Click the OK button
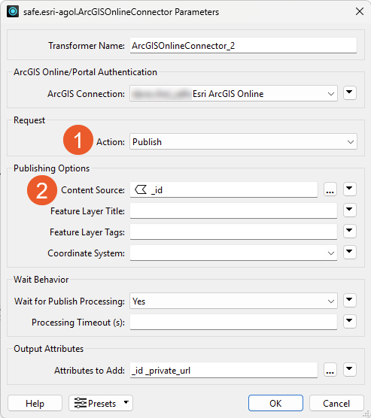The image size is (371, 418). [x=275, y=403]
